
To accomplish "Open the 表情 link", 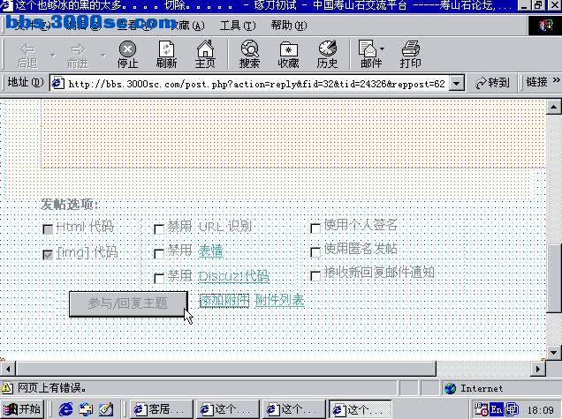I will (210, 251).
